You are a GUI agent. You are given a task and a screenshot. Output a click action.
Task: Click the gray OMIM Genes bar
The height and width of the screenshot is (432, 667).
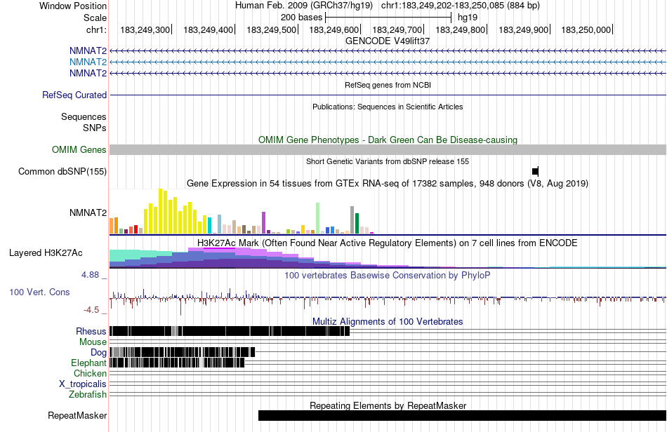(x=388, y=149)
